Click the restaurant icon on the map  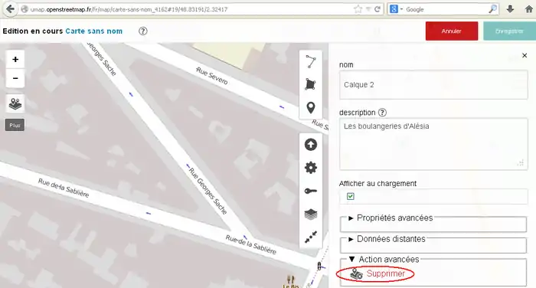pyautogui.click(x=290, y=280)
